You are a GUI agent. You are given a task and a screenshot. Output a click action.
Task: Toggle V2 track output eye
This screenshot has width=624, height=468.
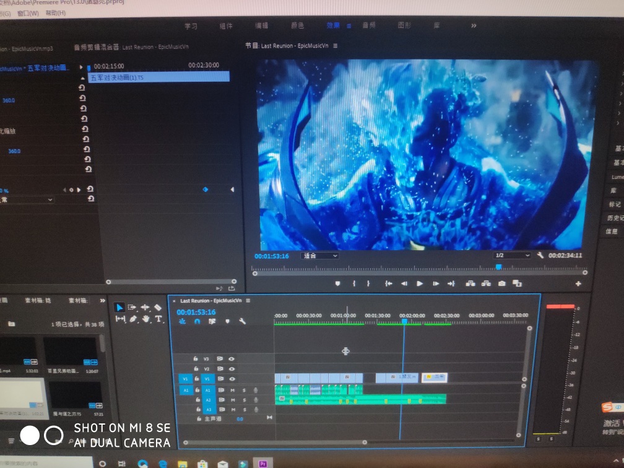(232, 368)
